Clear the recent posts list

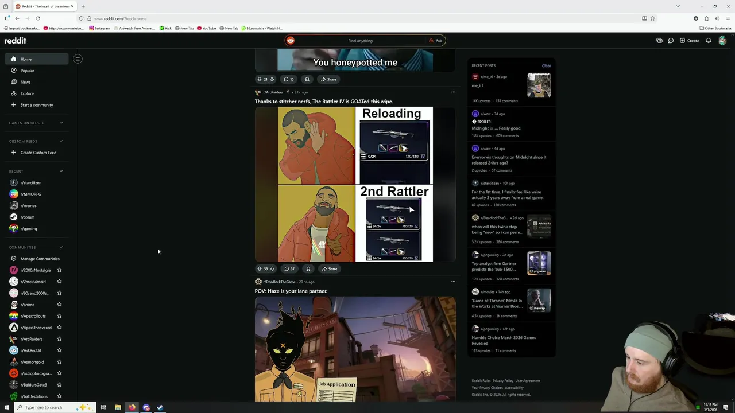(x=546, y=65)
